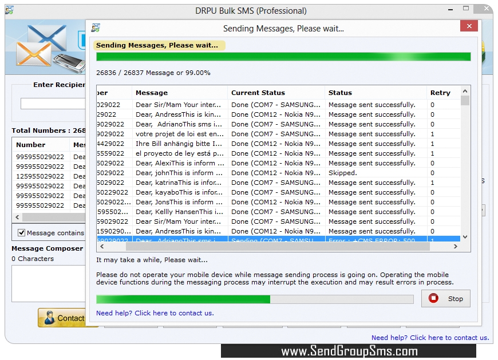
Task: Click the dialog's title bar app icon
Action: coord(96,28)
